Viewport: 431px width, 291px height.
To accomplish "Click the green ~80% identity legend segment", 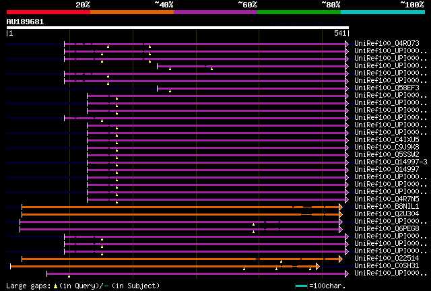I will click(299, 12).
